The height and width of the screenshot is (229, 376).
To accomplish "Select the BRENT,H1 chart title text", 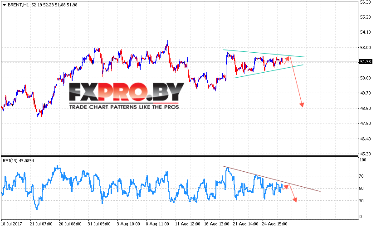I will pyautogui.click(x=18, y=5).
